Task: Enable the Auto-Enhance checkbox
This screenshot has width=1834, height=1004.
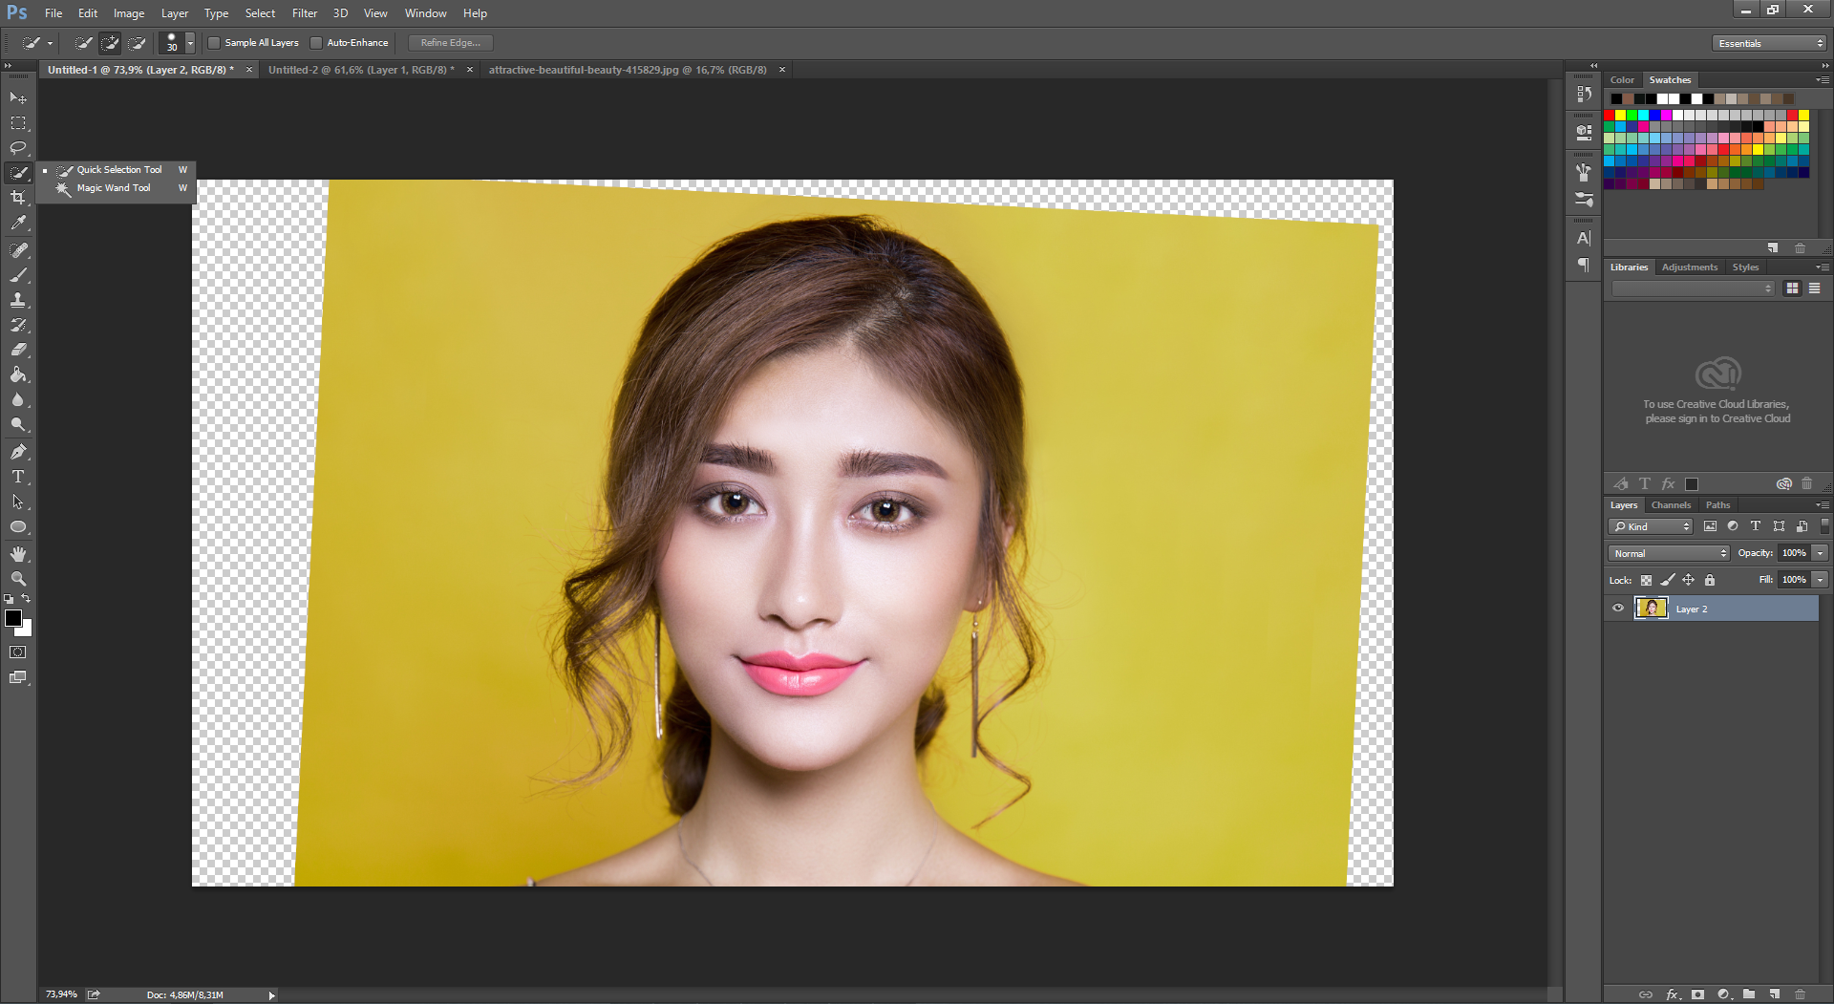Action: [316, 43]
